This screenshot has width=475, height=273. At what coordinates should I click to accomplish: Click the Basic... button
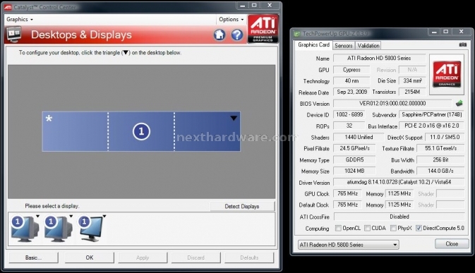click(x=33, y=257)
